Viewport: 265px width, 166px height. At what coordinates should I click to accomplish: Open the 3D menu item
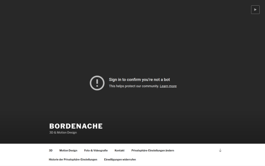click(51, 151)
